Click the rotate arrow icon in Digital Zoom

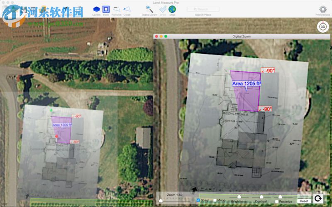(318, 198)
